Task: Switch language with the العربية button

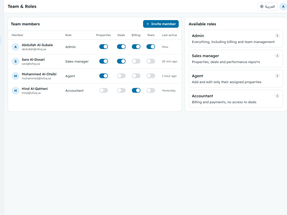Action: 267,7
